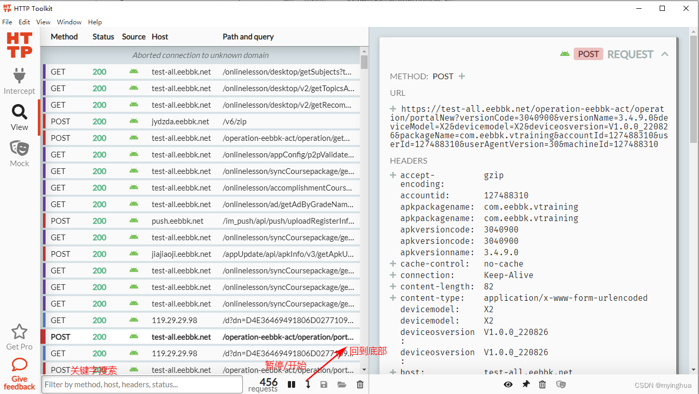The image size is (699, 394).
Task: Toggle the eye icon below request details
Action: tap(508, 384)
